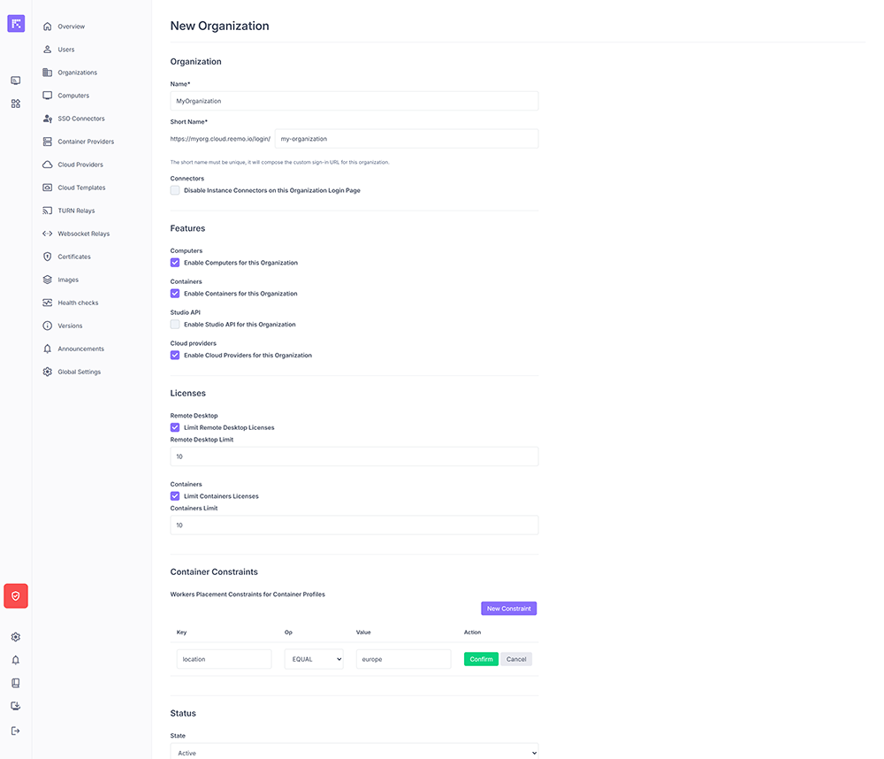Click the settings gear icon in left rail
Viewport: 884px width, 759px height.
click(16, 637)
